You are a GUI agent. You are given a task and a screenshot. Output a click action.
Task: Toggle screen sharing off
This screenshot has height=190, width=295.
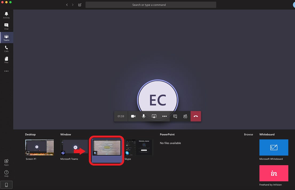tap(154, 116)
